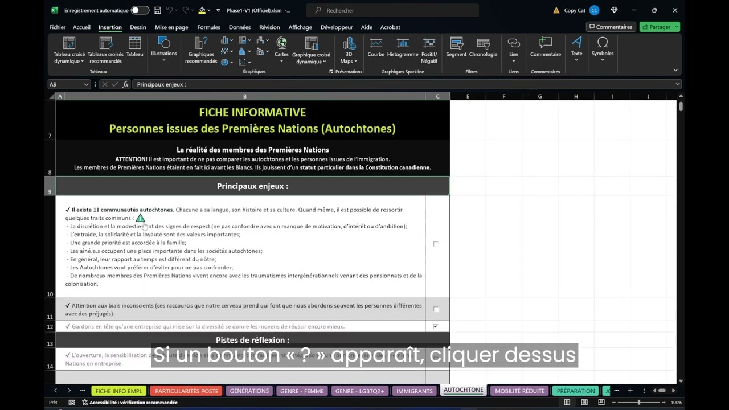Expand the scatter chart dropdown
This screenshot has width=729, height=410.
click(x=249, y=62)
